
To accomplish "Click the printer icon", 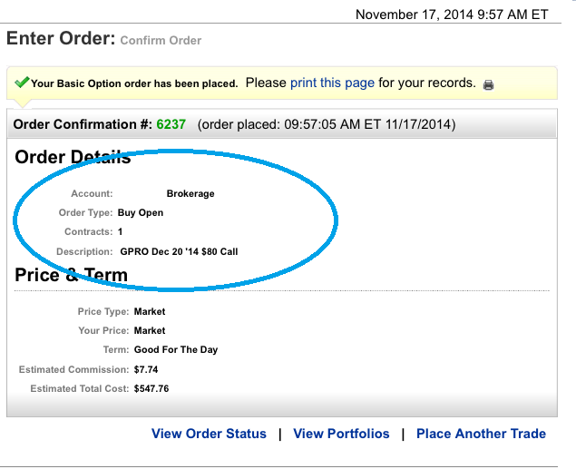I will pyautogui.click(x=489, y=84).
